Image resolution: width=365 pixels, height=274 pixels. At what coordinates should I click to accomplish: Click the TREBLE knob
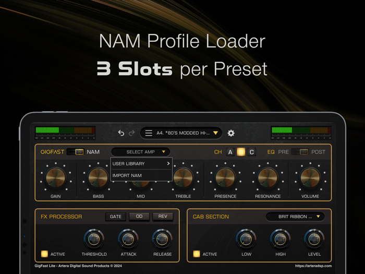(x=183, y=178)
